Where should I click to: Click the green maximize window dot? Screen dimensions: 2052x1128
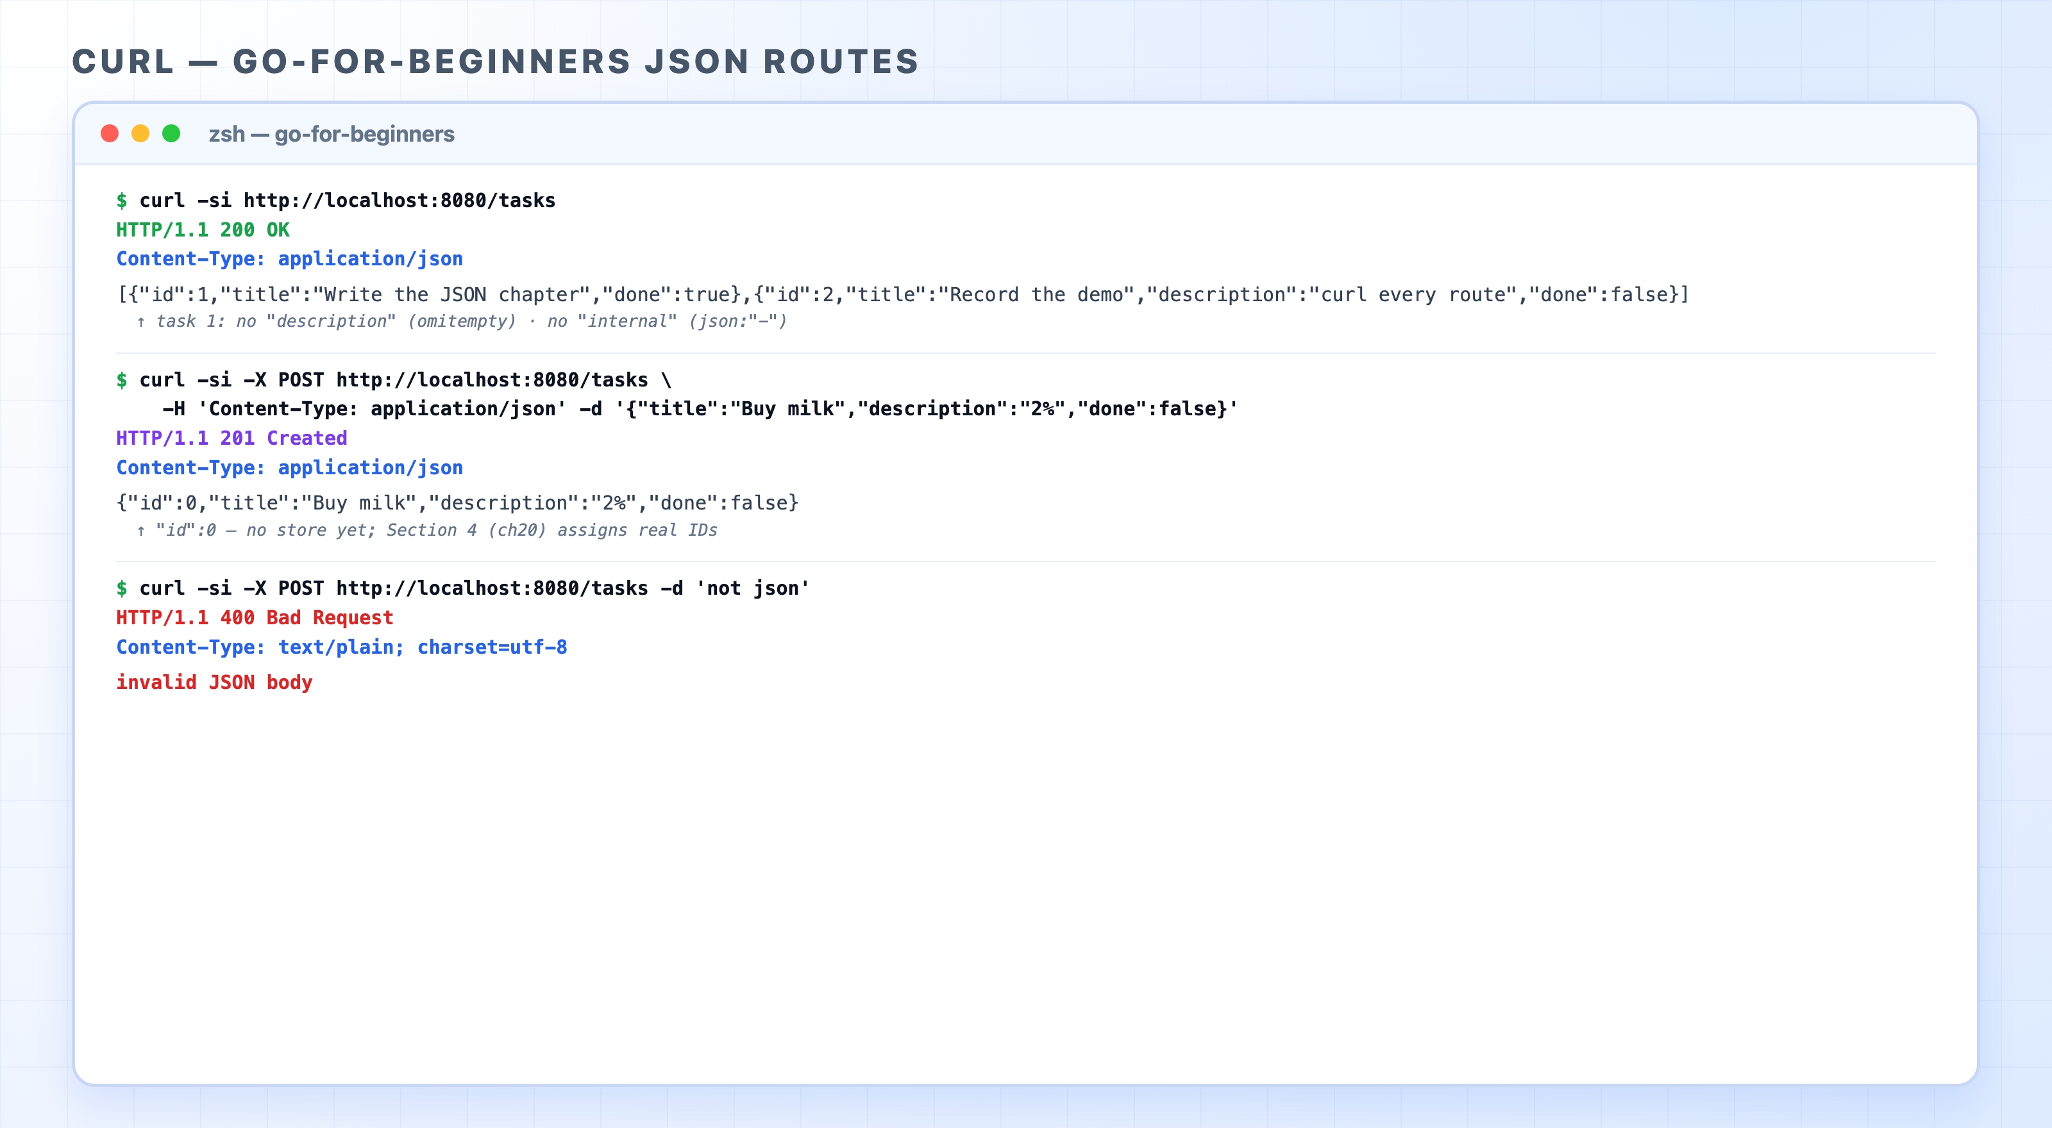point(171,134)
